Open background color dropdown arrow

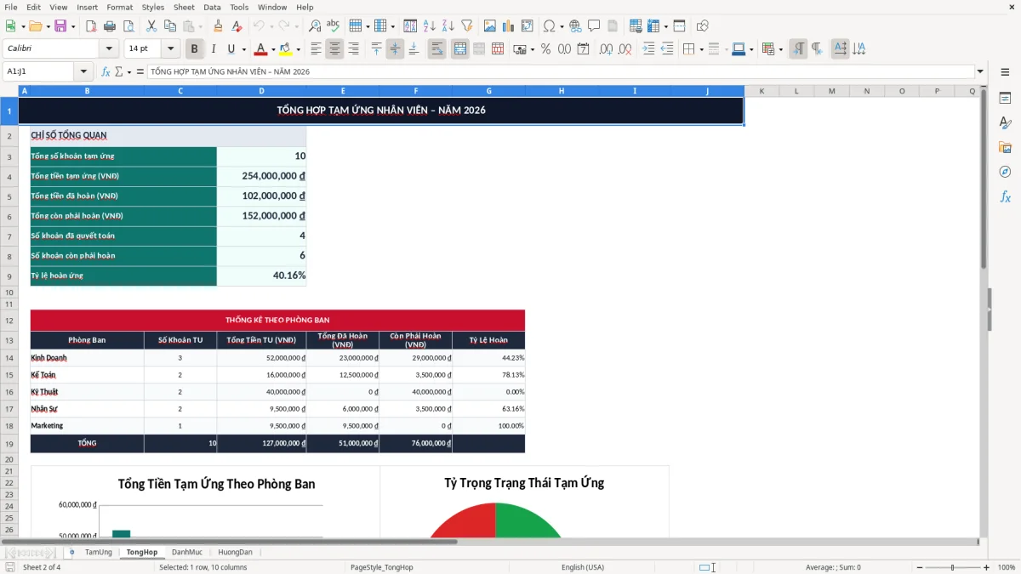tap(298, 49)
